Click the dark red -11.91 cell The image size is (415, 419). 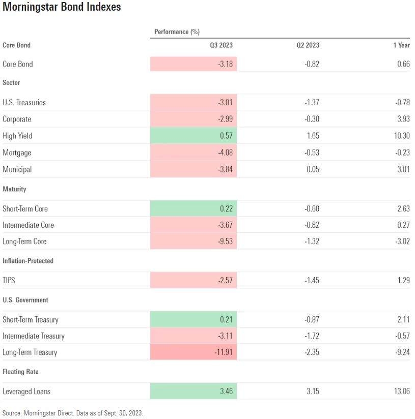(193, 352)
